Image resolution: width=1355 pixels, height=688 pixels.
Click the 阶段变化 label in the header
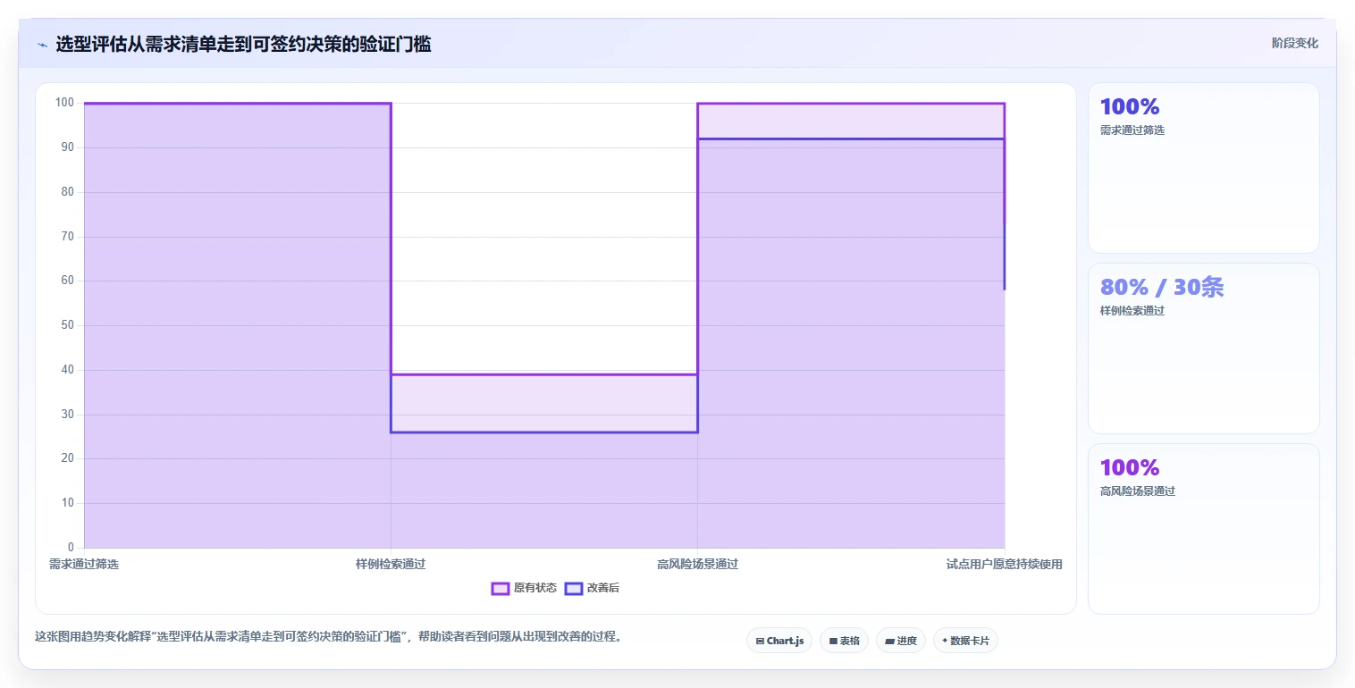[1294, 43]
